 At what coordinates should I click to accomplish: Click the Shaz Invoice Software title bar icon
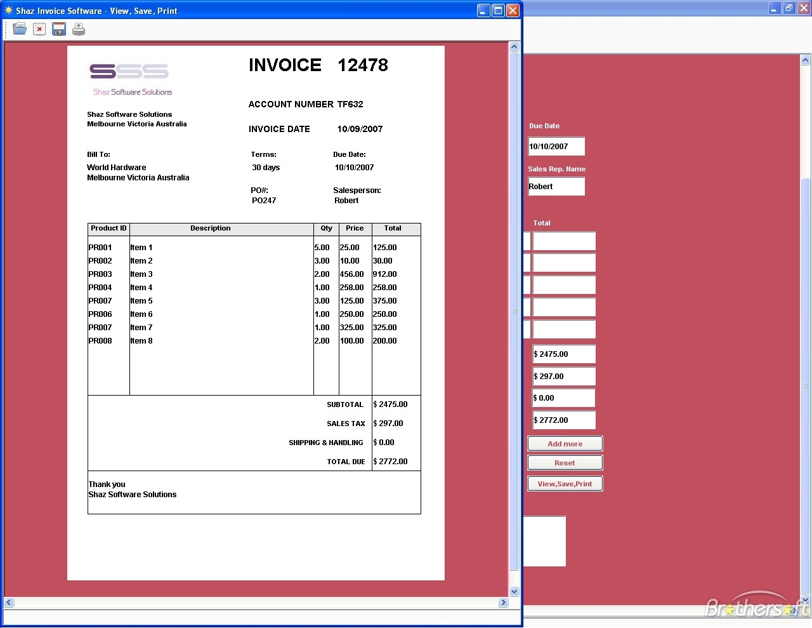10,10
